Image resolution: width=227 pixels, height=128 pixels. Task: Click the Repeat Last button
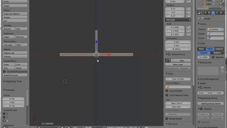point(15,53)
